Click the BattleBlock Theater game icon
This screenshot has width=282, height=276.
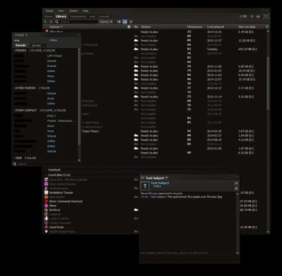[46, 192]
